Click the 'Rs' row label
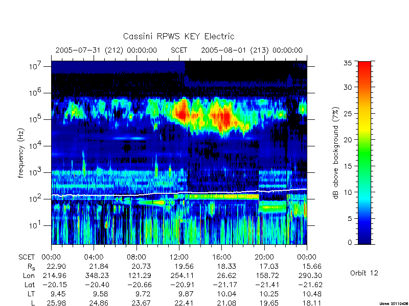 tap(31, 267)
